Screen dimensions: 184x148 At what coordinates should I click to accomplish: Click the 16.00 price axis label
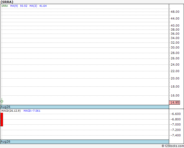coord(175,95)
